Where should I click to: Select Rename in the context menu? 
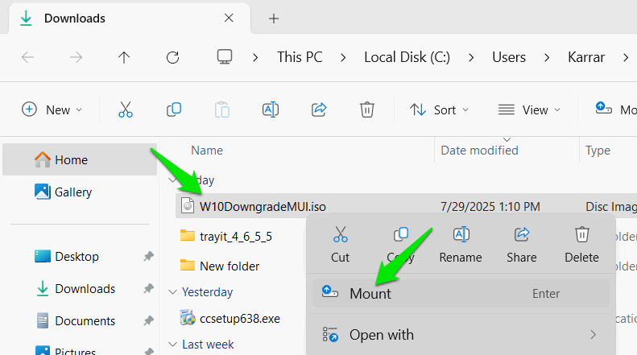(461, 244)
